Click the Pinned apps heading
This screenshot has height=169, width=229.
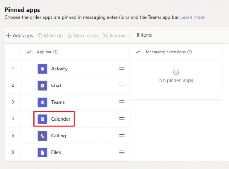(22, 10)
